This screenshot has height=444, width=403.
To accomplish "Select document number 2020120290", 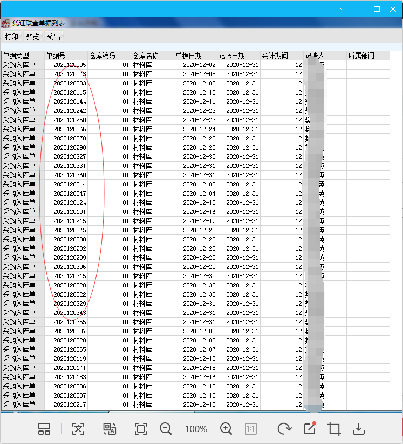I will point(70,147).
